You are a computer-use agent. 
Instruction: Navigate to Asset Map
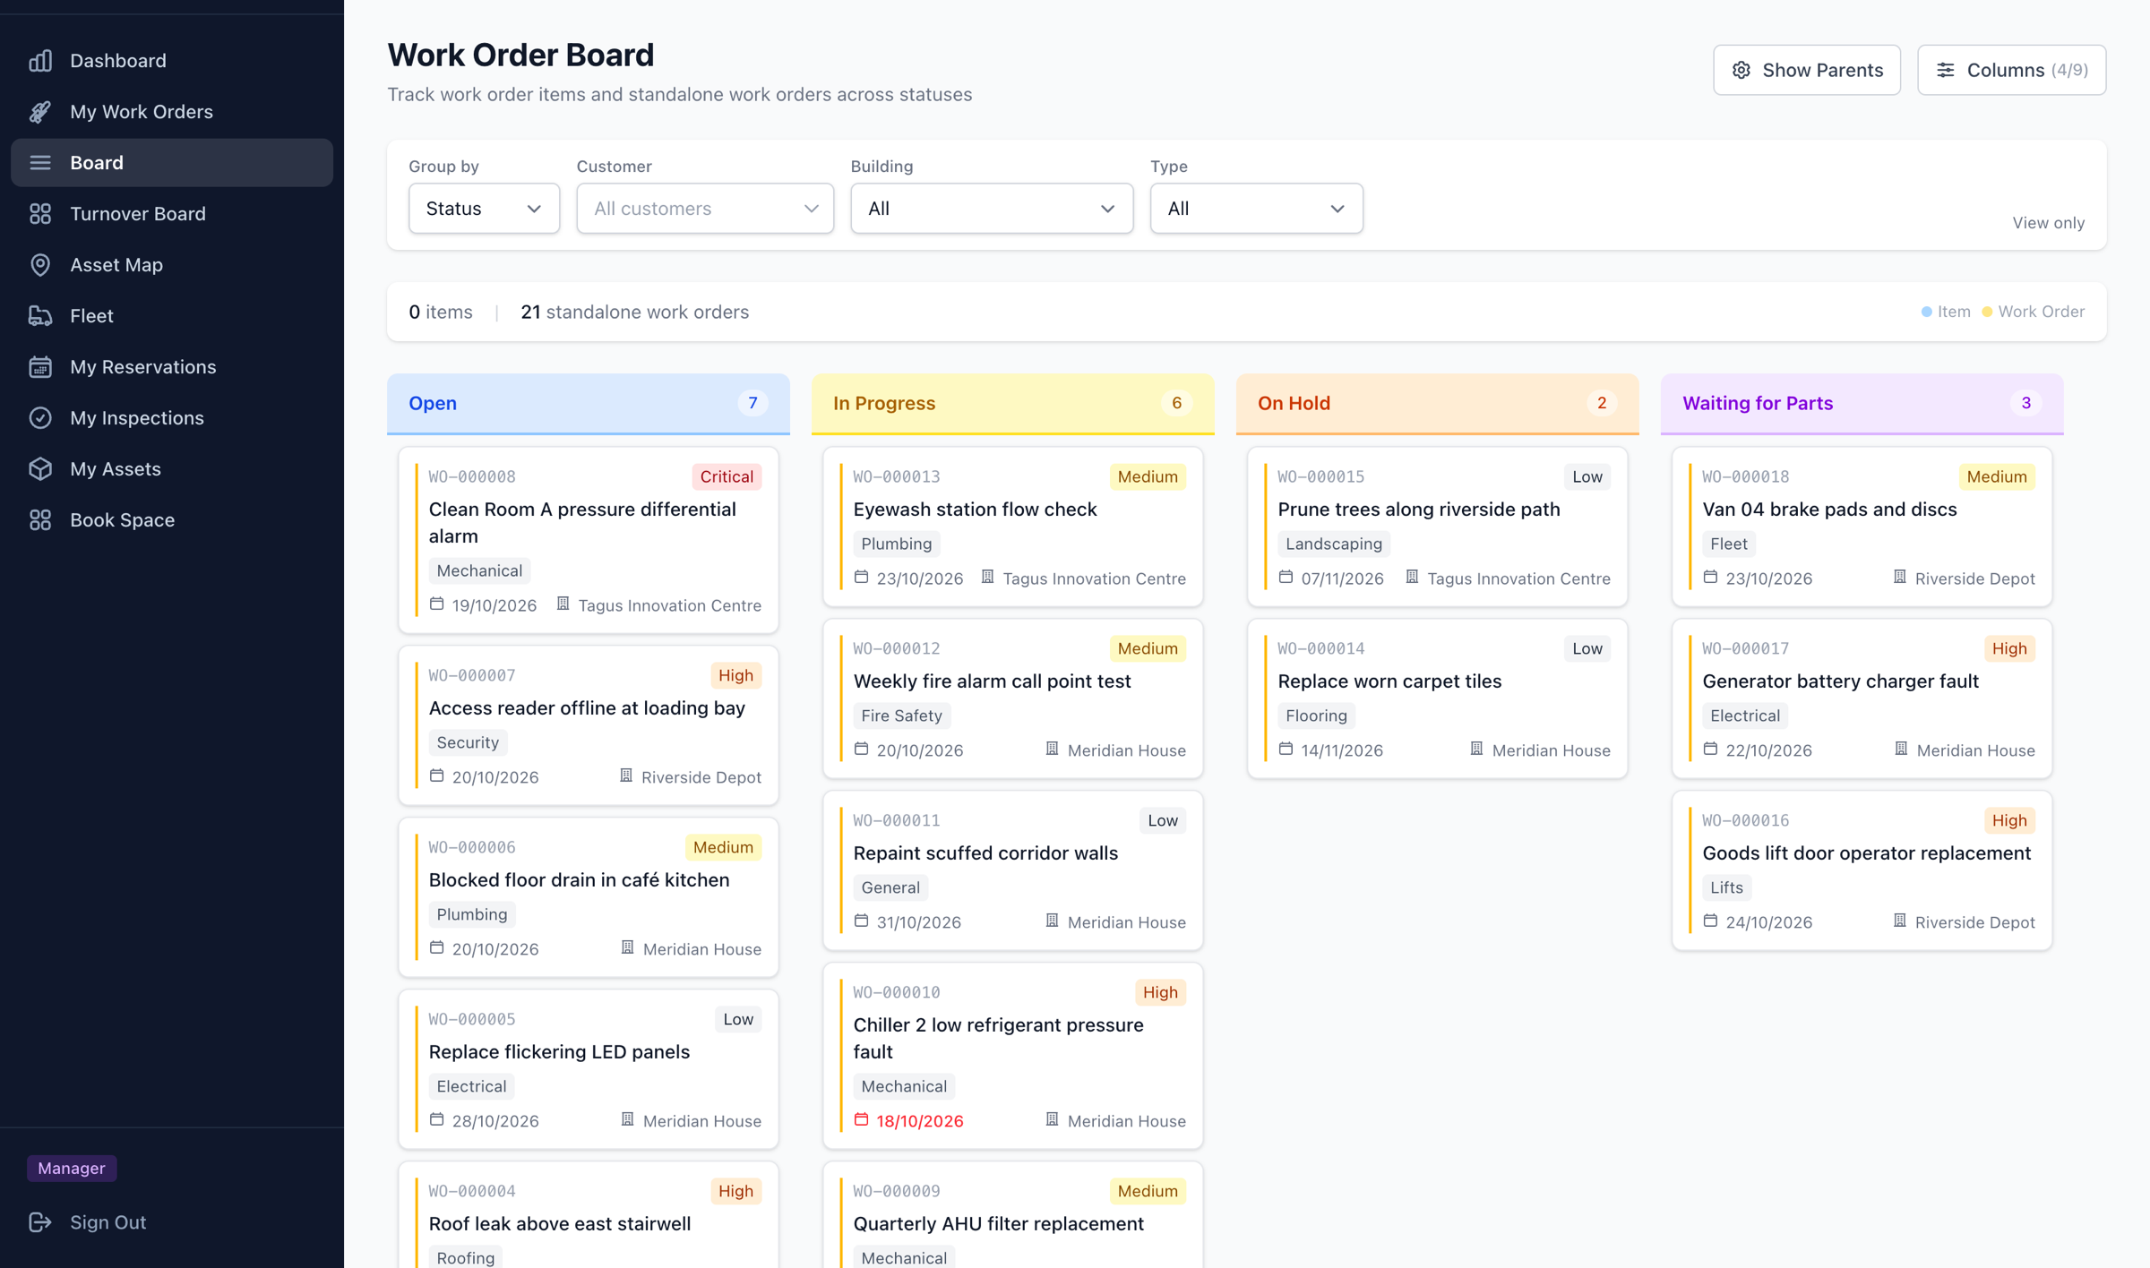click(172, 265)
